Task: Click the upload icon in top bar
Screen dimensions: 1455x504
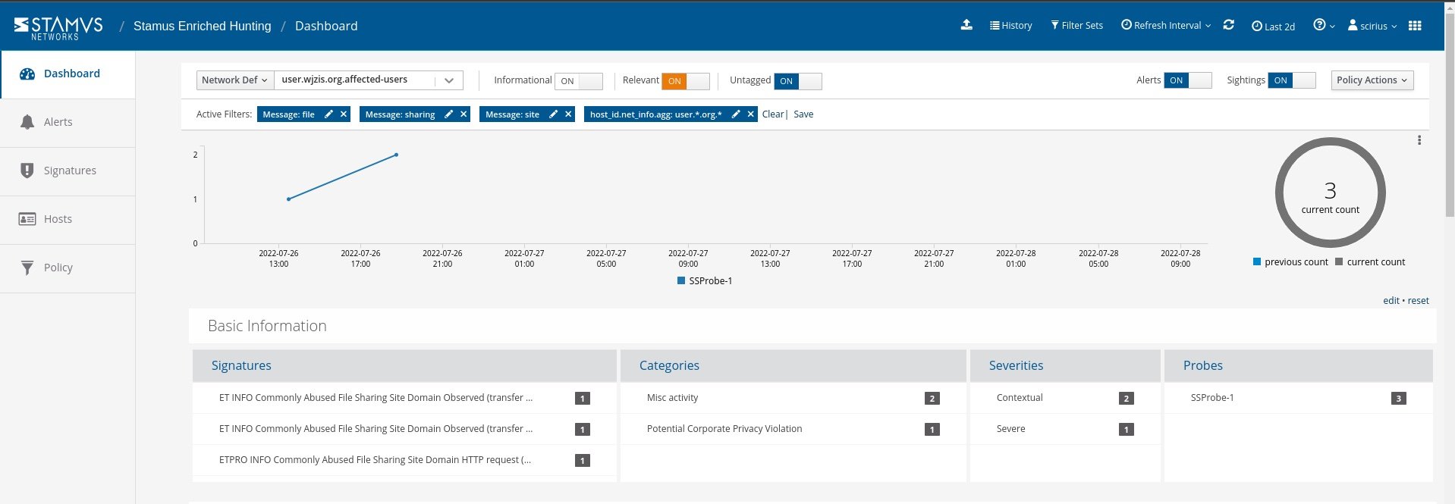Action: pos(966,25)
